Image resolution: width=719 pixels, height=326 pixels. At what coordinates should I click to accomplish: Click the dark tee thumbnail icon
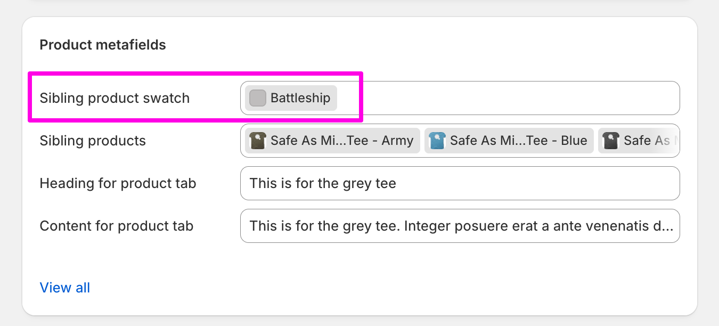point(611,141)
